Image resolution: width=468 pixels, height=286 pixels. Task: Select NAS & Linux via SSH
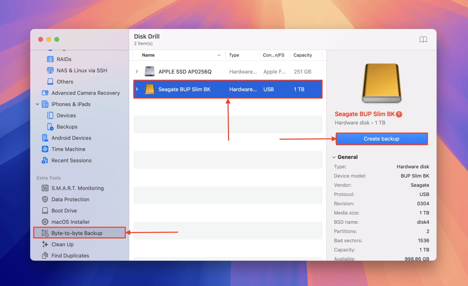coord(82,70)
